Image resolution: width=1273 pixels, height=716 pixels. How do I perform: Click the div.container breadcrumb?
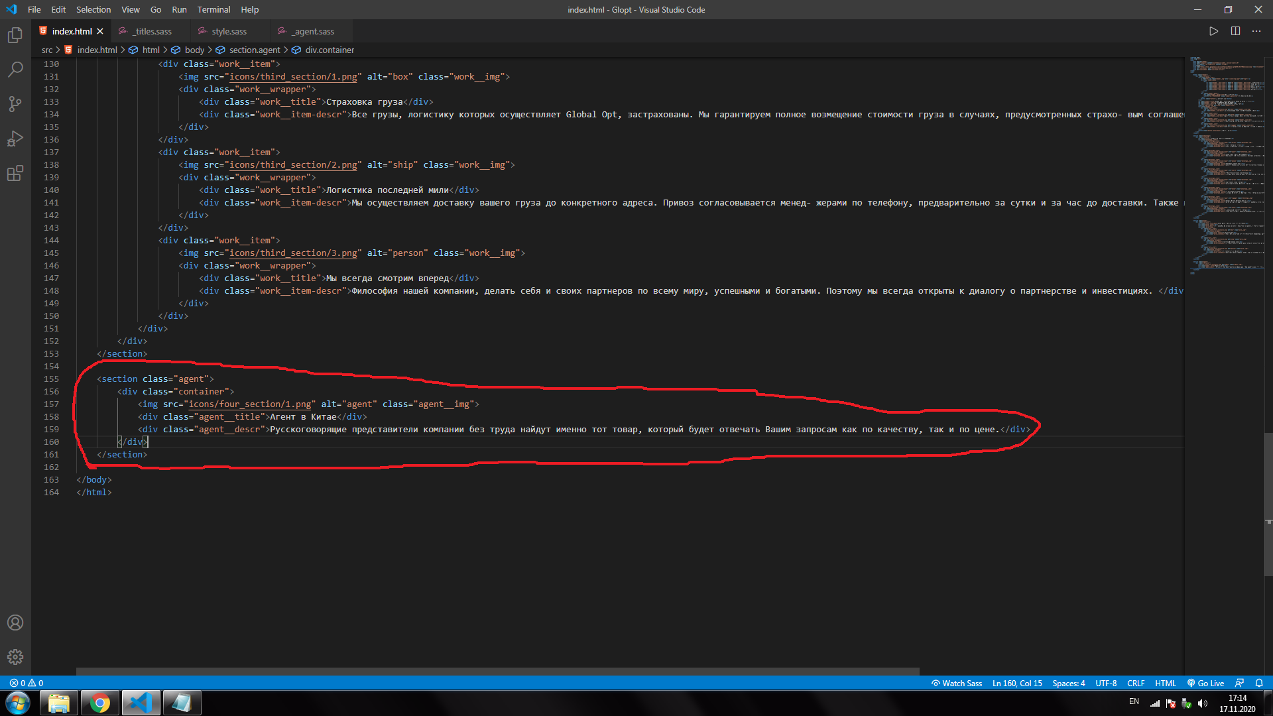pyautogui.click(x=330, y=50)
